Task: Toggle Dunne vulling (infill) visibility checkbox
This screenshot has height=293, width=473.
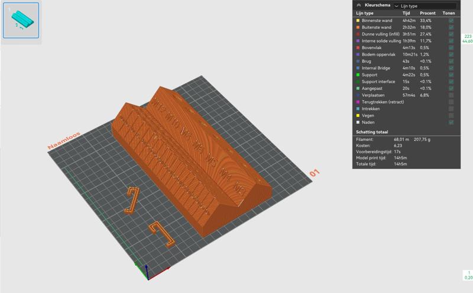Action: (451, 34)
